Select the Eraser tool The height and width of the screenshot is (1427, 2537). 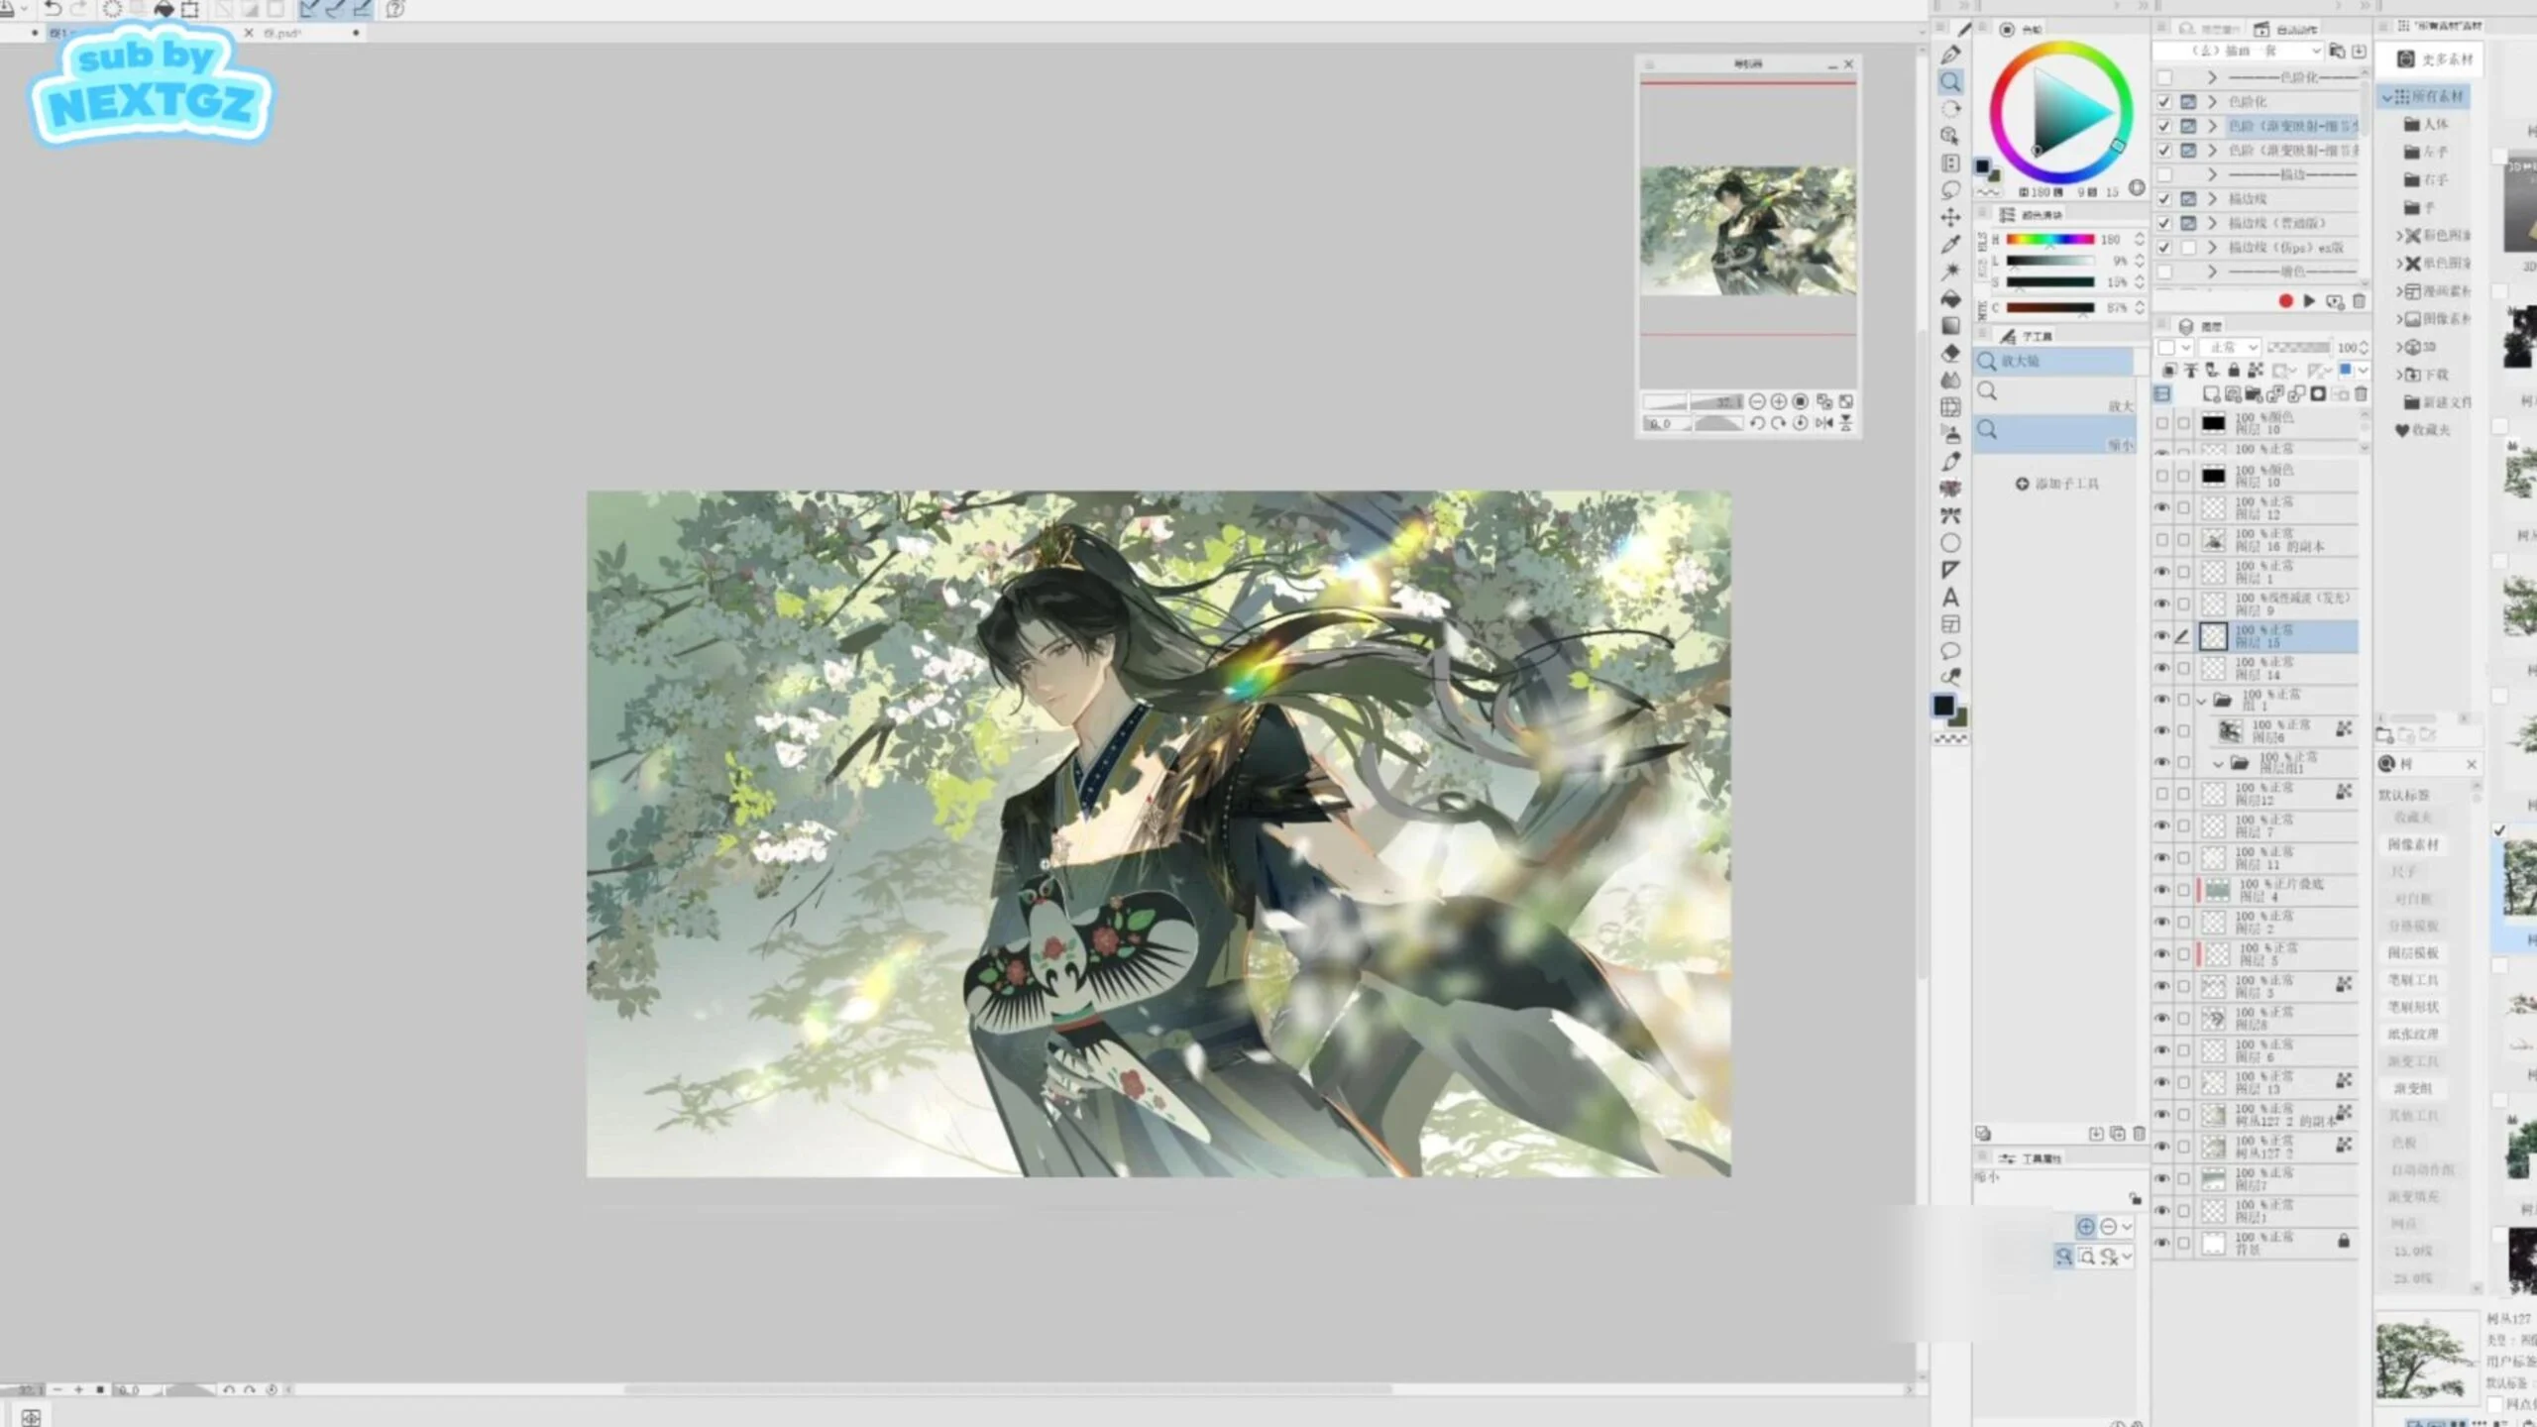(1950, 353)
